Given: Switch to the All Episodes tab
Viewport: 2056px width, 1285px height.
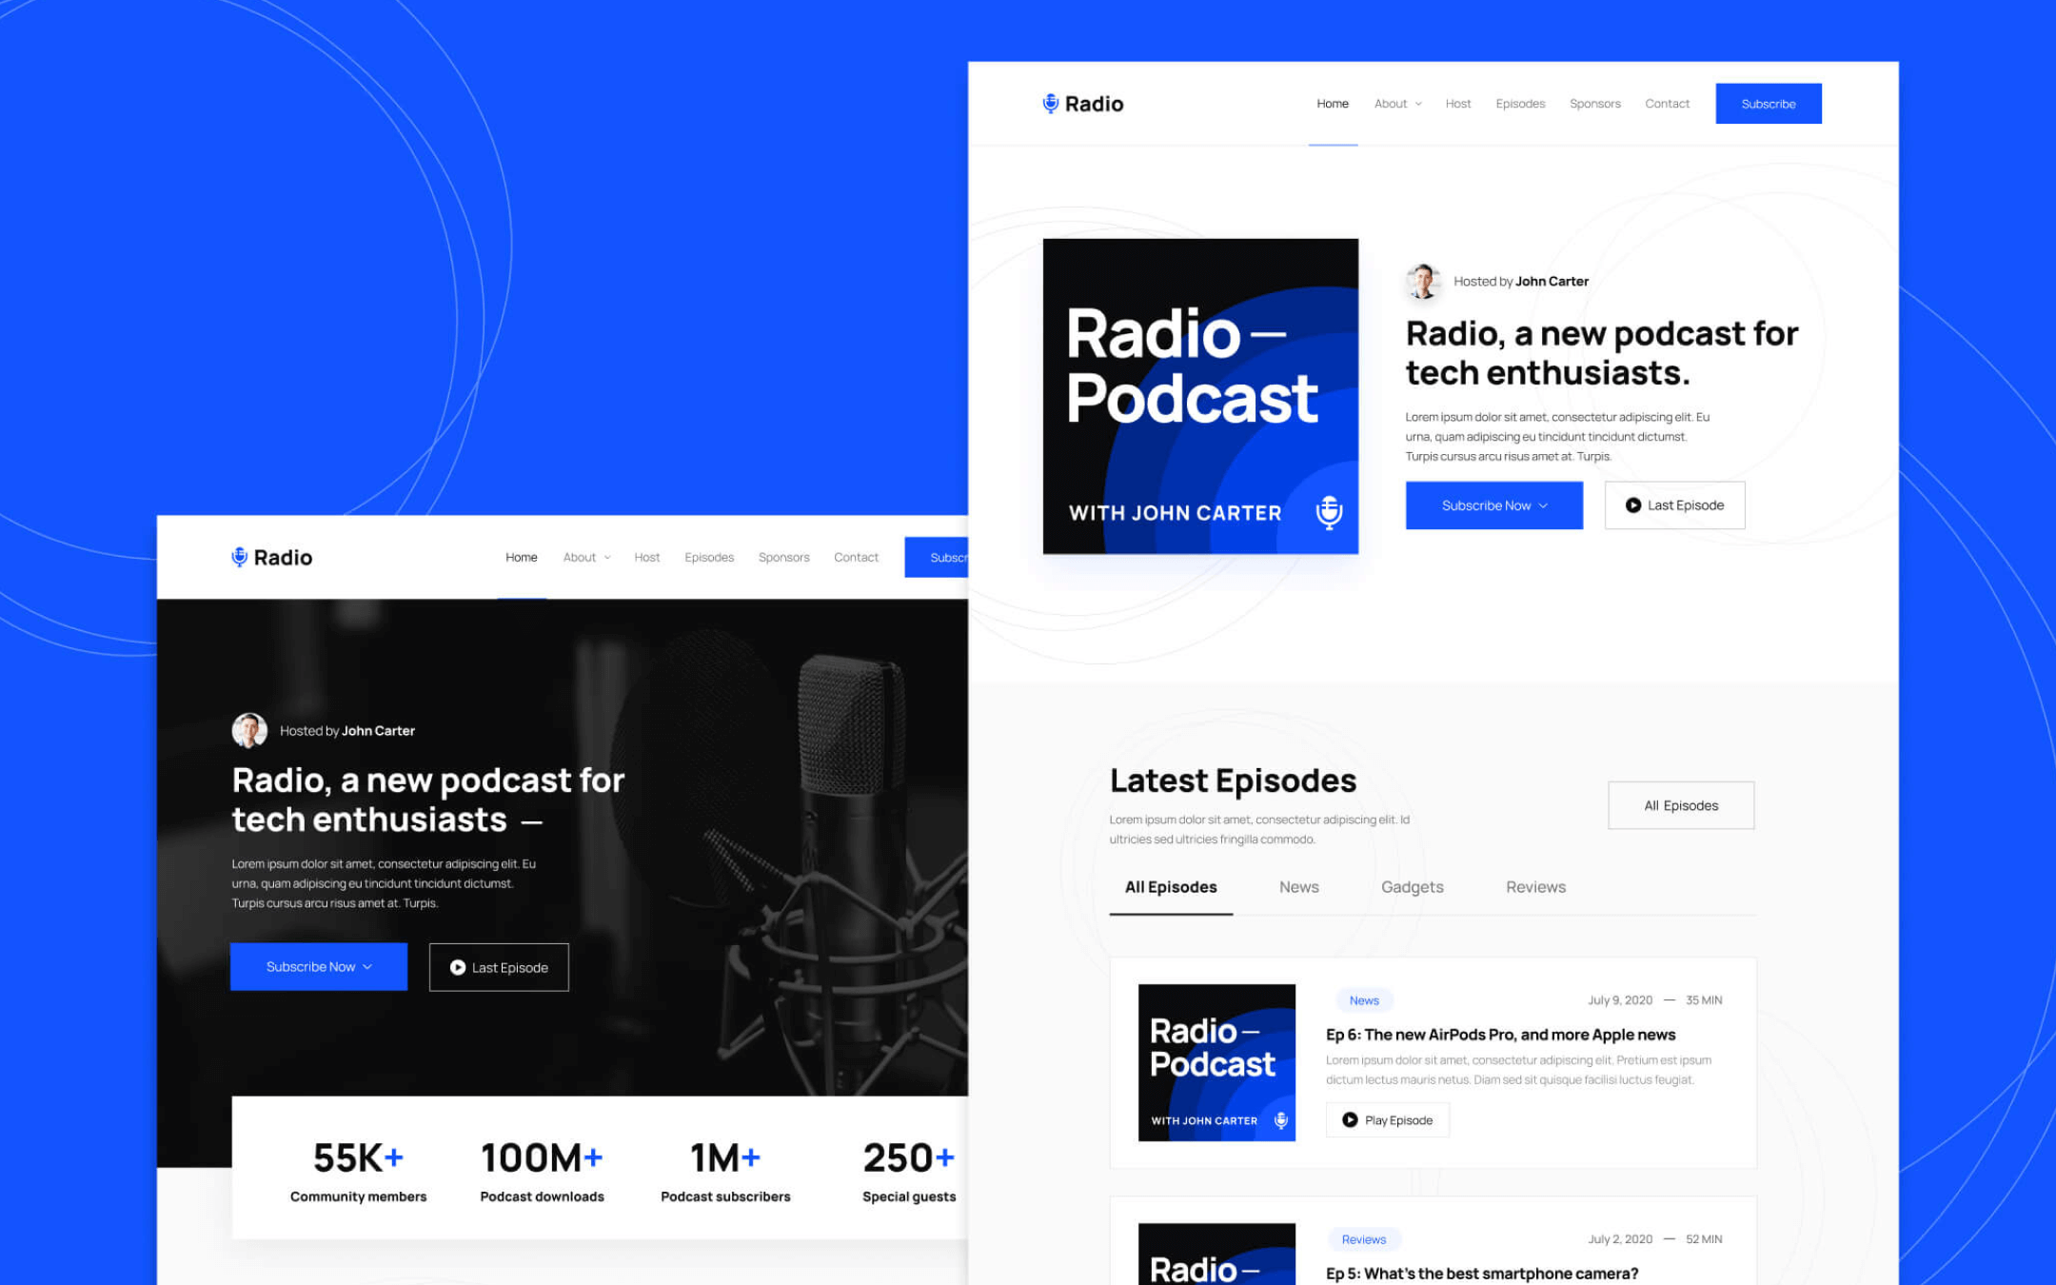Looking at the screenshot, I should pos(1171,887).
